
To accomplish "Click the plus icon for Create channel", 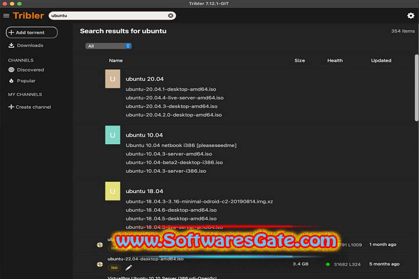I will [11, 107].
